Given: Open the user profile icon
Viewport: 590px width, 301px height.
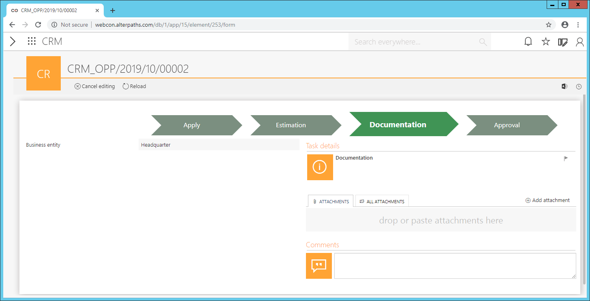Looking at the screenshot, I should tap(579, 42).
